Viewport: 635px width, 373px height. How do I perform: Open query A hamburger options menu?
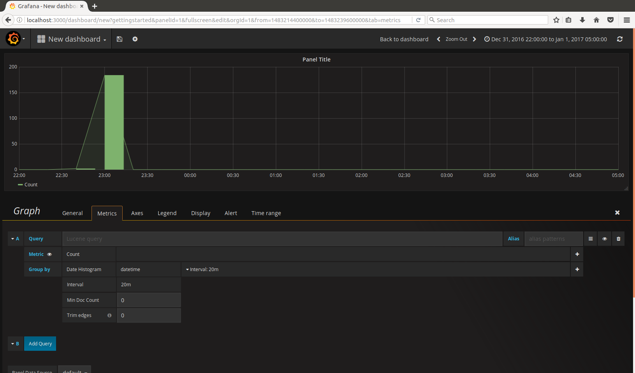pyautogui.click(x=590, y=239)
